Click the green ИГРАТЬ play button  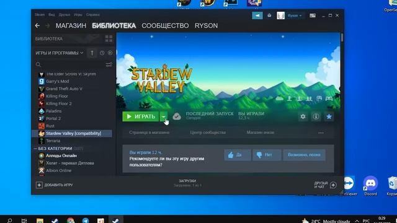(141, 116)
